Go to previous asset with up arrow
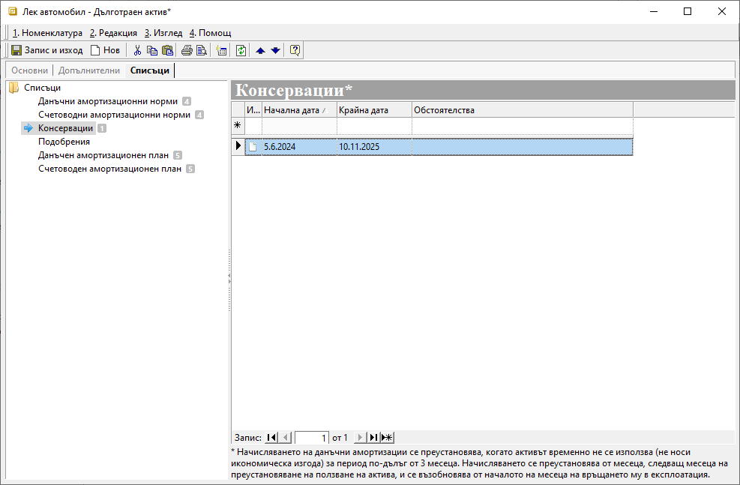740x485 pixels. [260, 50]
